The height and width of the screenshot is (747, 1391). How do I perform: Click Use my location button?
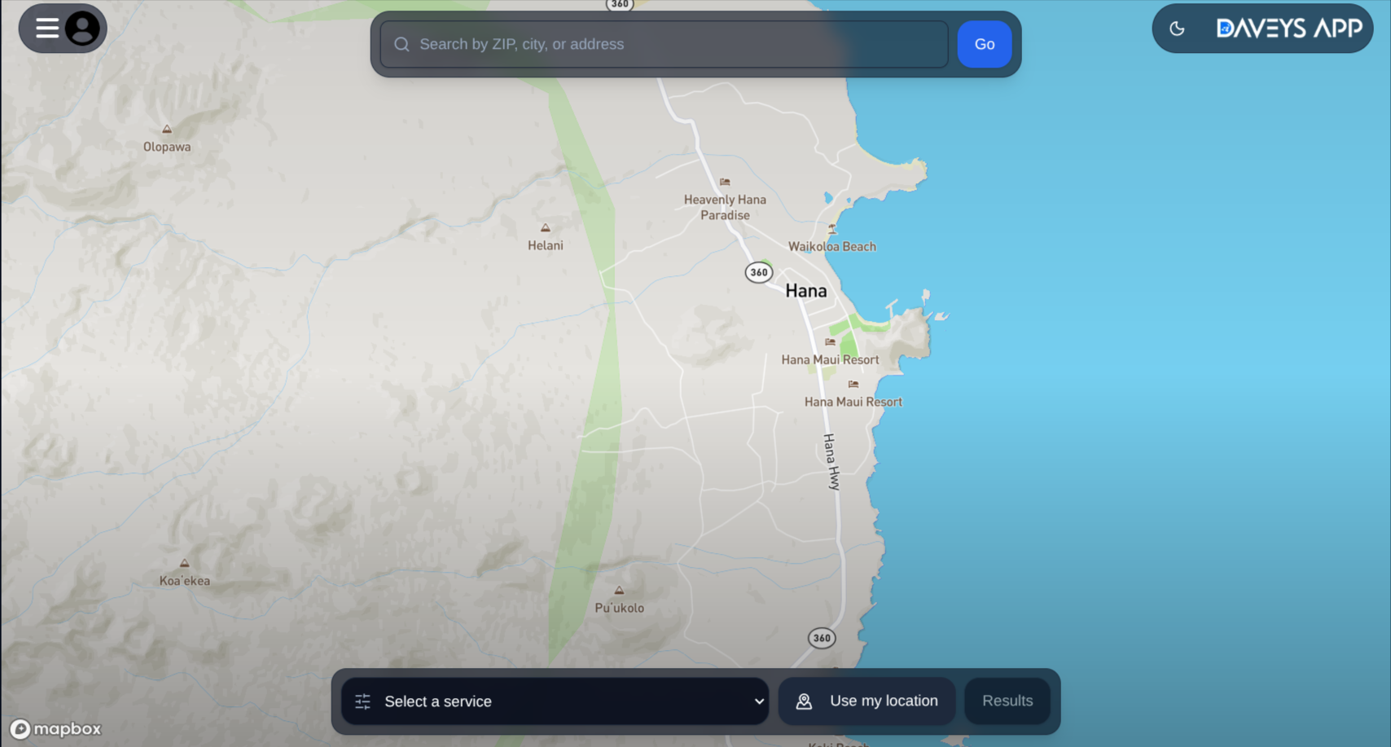tap(867, 701)
